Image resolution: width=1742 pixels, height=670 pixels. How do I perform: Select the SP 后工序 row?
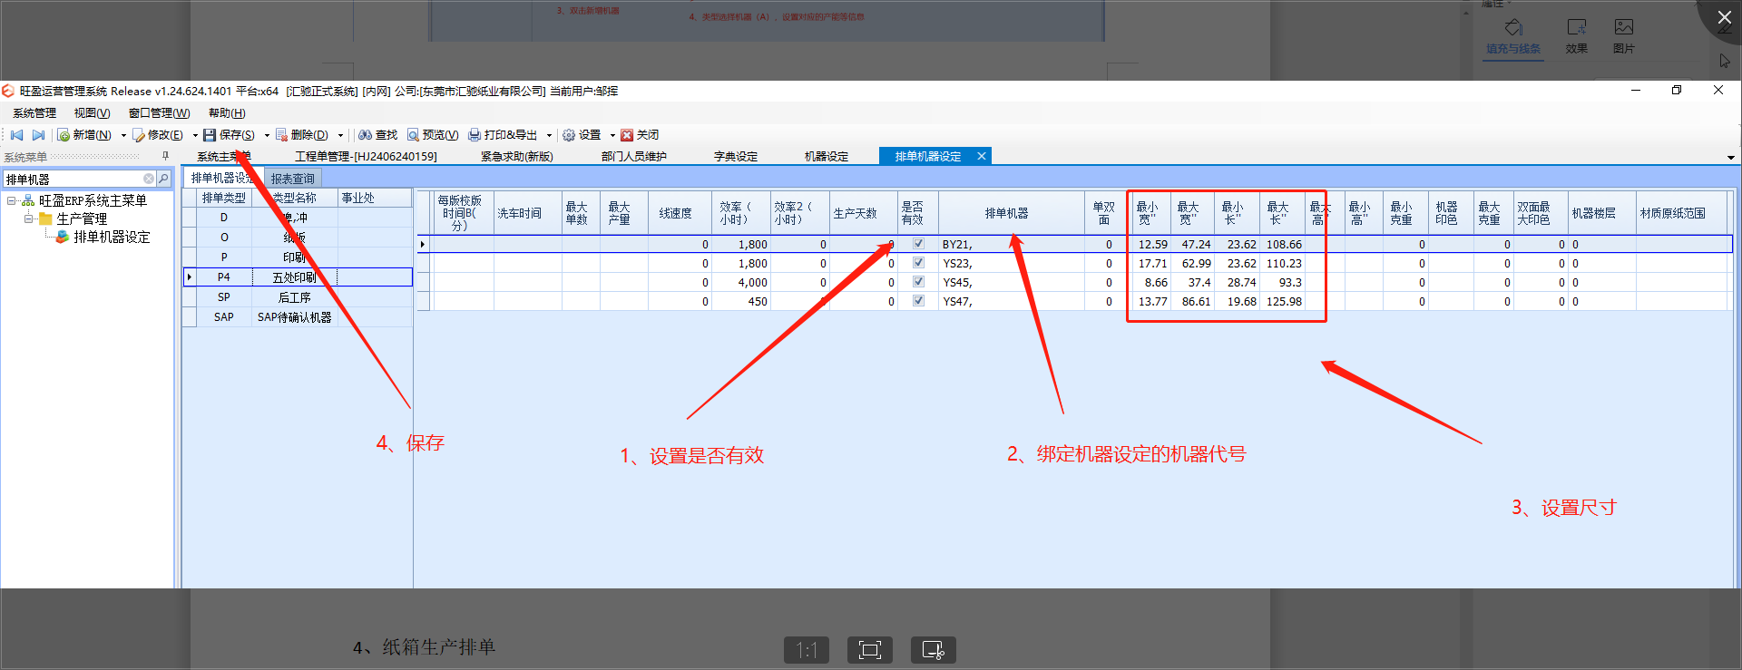click(x=298, y=297)
